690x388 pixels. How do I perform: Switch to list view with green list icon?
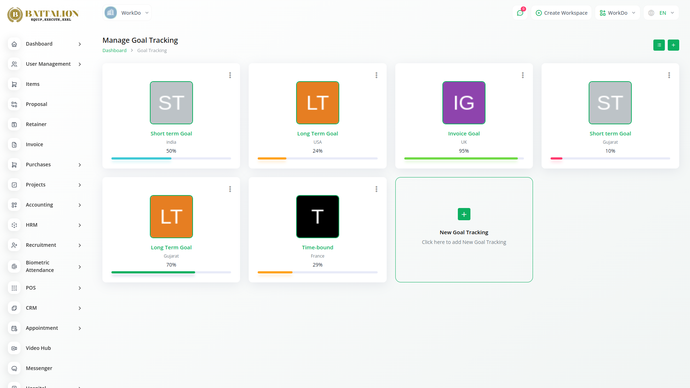(x=659, y=45)
